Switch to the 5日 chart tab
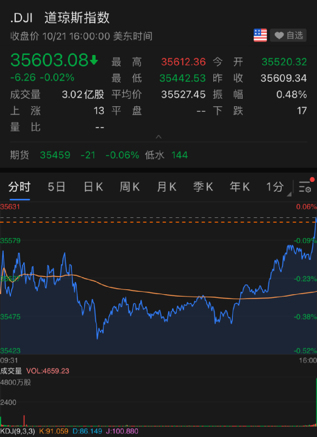This screenshot has height=437, width=317. 57,187
